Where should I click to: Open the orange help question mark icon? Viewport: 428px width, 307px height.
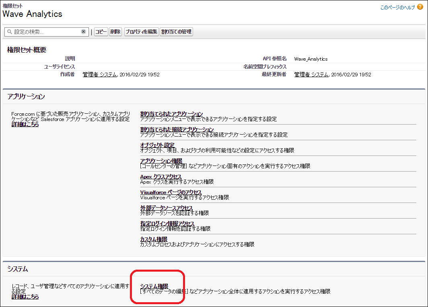tap(420, 7)
